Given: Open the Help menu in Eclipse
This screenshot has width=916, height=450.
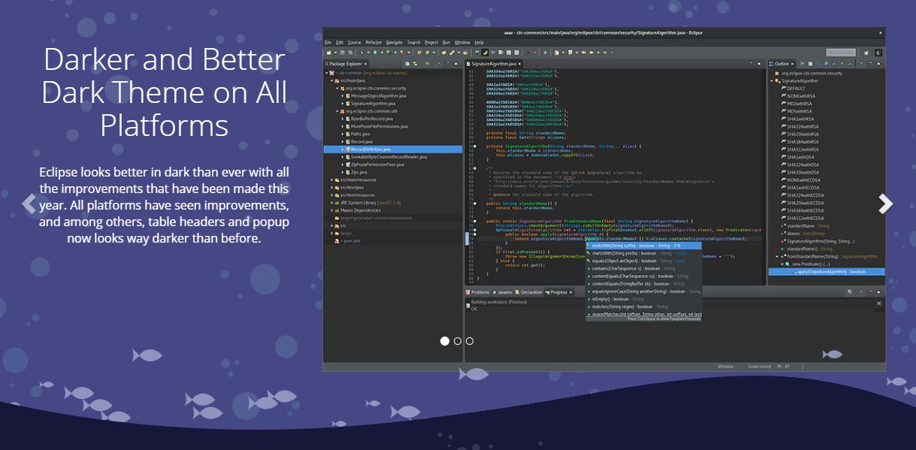Looking at the screenshot, I should [479, 42].
